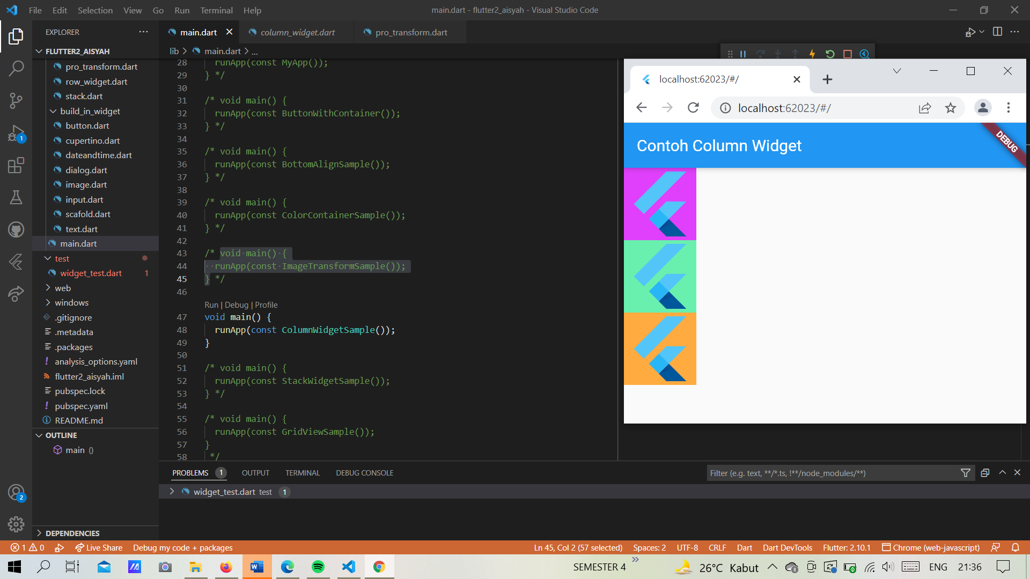The height and width of the screenshot is (579, 1030).
Task: Trigger Flutter hot reload in debug toolbar
Action: 812,54
